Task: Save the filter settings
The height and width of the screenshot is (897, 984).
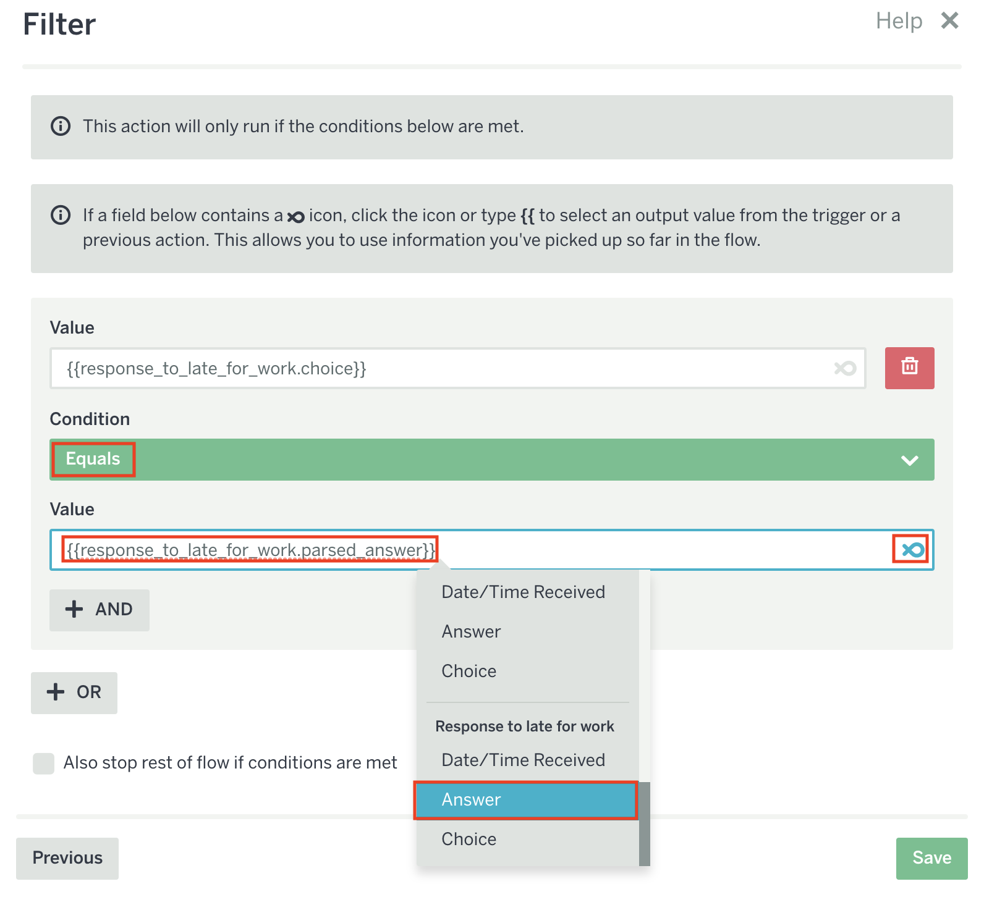Action: coord(931,858)
